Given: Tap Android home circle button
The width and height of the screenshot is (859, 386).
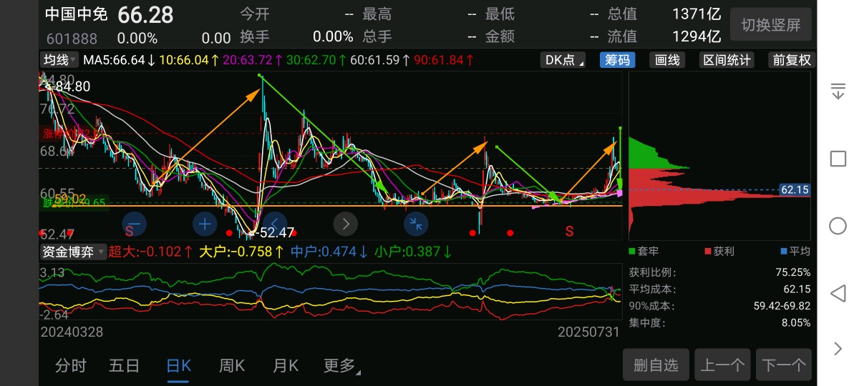Looking at the screenshot, I should pos(838,226).
